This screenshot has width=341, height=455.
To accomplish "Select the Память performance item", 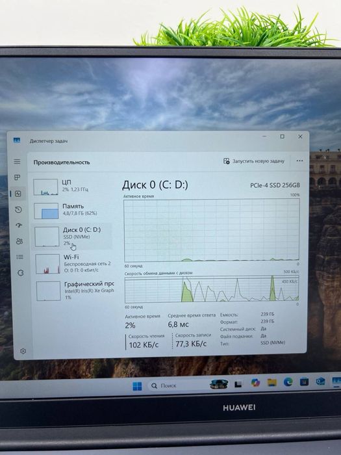I will coord(72,211).
